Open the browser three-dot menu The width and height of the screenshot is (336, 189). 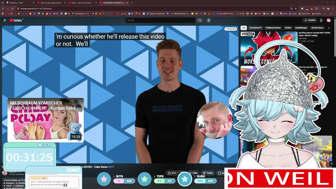pos(333,8)
